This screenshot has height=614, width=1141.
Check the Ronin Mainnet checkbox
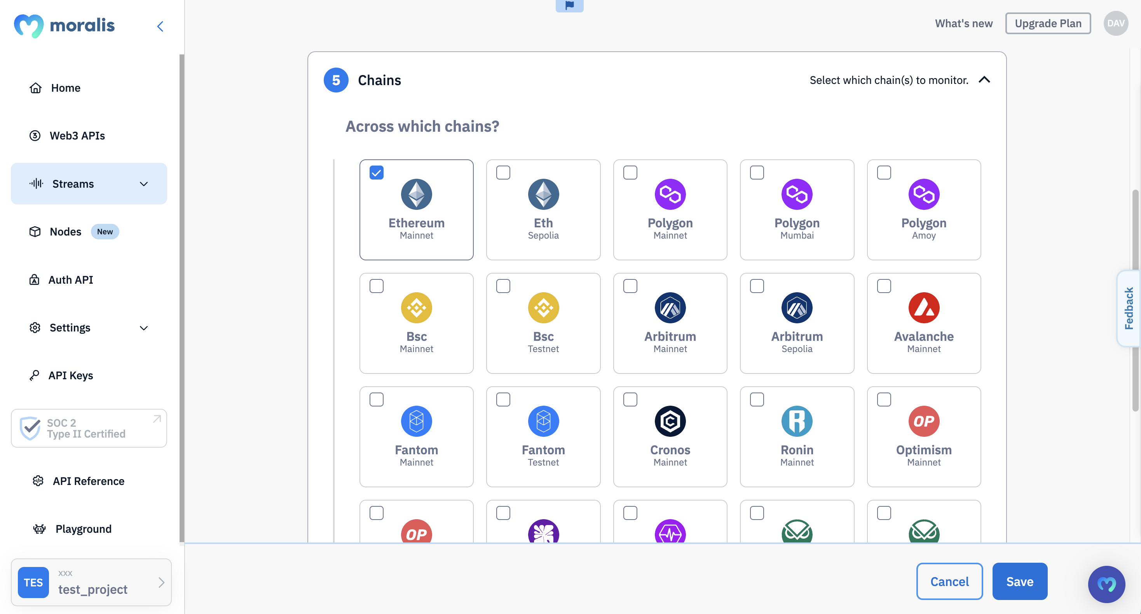tap(757, 399)
